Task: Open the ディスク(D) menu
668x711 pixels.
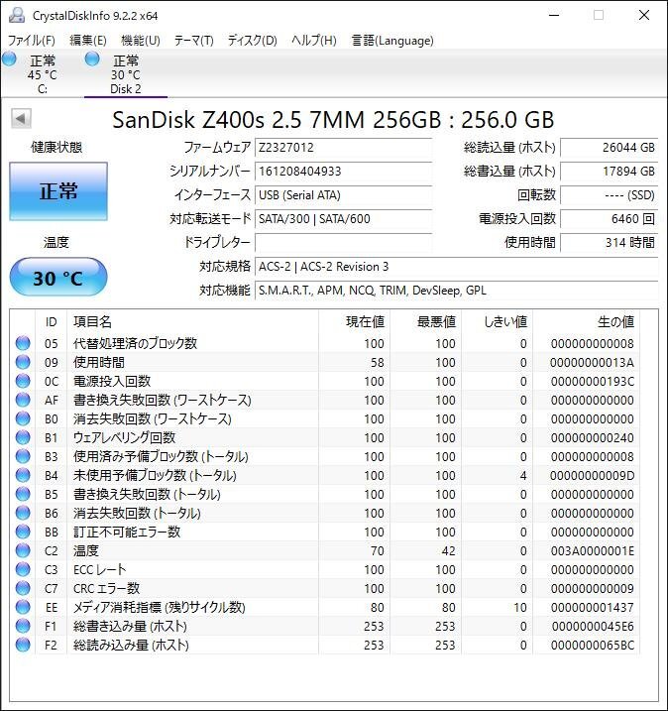Action: pyautogui.click(x=252, y=41)
